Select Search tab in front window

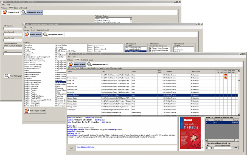(x=77, y=60)
